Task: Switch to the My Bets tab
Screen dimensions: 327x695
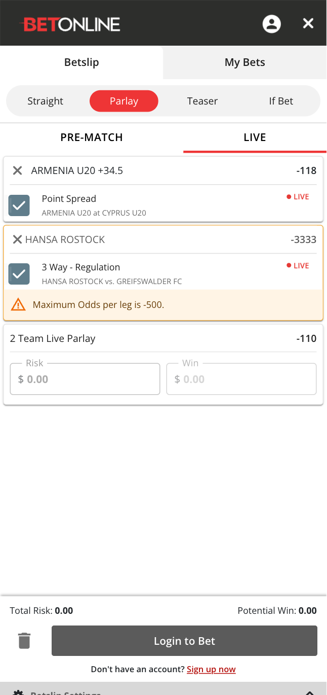Action: [245, 62]
